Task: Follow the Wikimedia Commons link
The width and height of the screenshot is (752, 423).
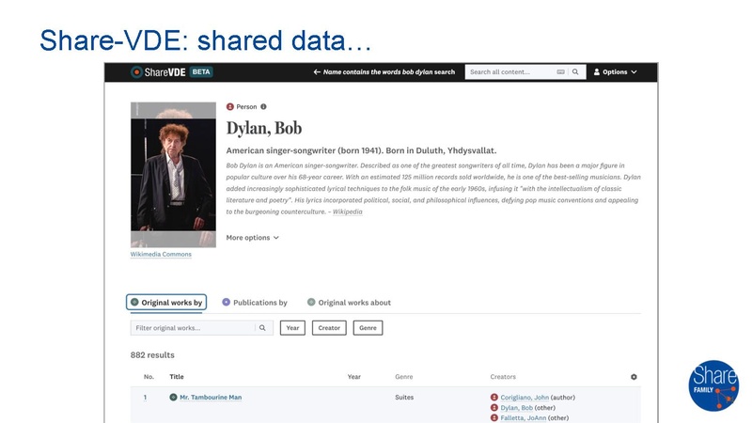Action: [x=161, y=255]
